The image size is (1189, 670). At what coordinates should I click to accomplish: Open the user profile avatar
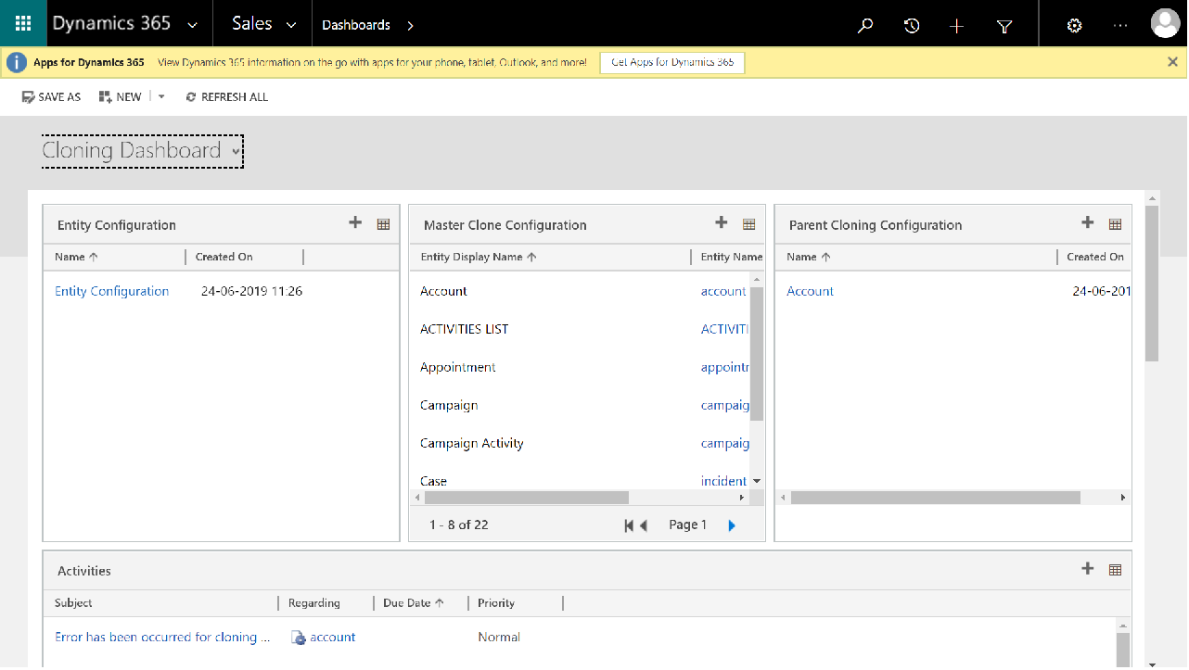[x=1165, y=23]
